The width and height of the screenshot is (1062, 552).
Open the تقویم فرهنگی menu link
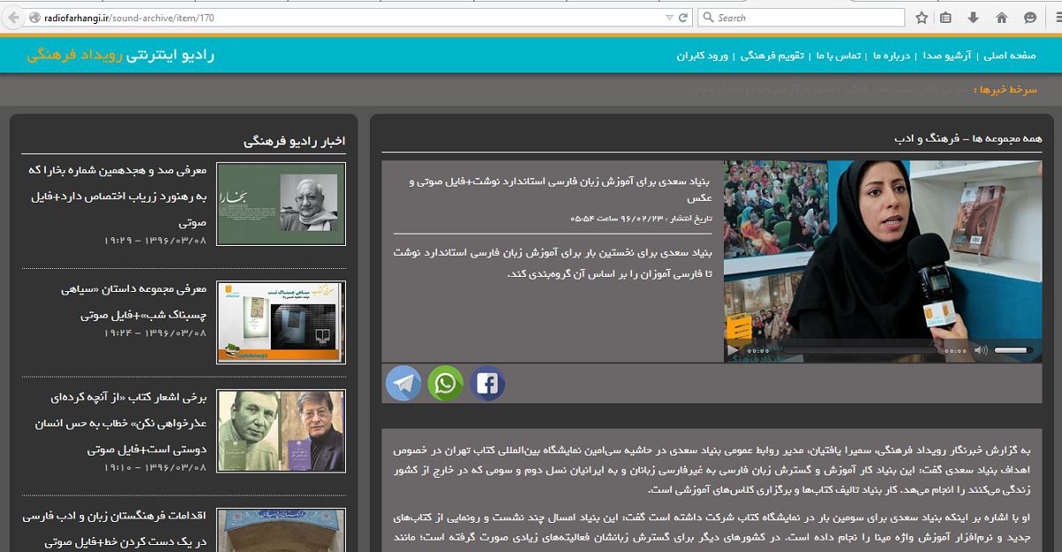tap(772, 55)
